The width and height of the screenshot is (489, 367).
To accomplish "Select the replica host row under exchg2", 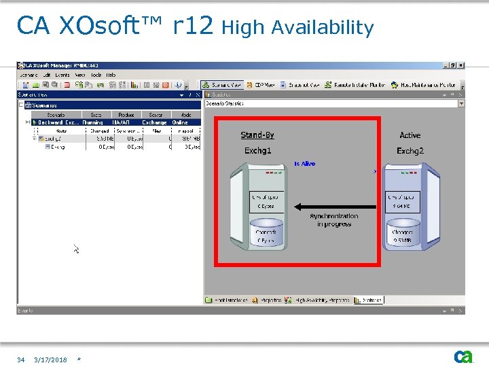I will pyautogui.click(x=122, y=147).
